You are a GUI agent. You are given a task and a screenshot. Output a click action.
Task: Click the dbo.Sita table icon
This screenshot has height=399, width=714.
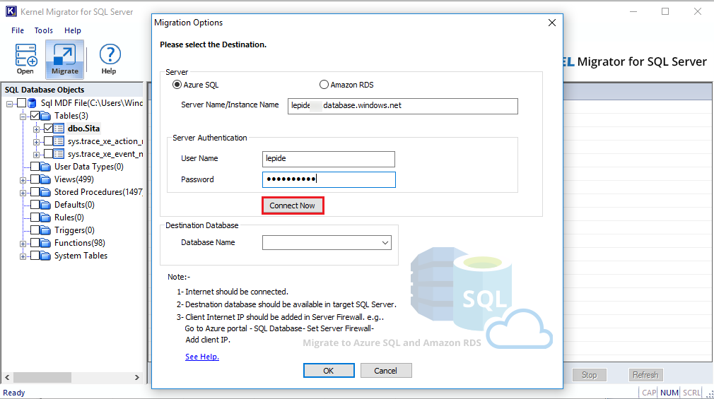(x=59, y=129)
